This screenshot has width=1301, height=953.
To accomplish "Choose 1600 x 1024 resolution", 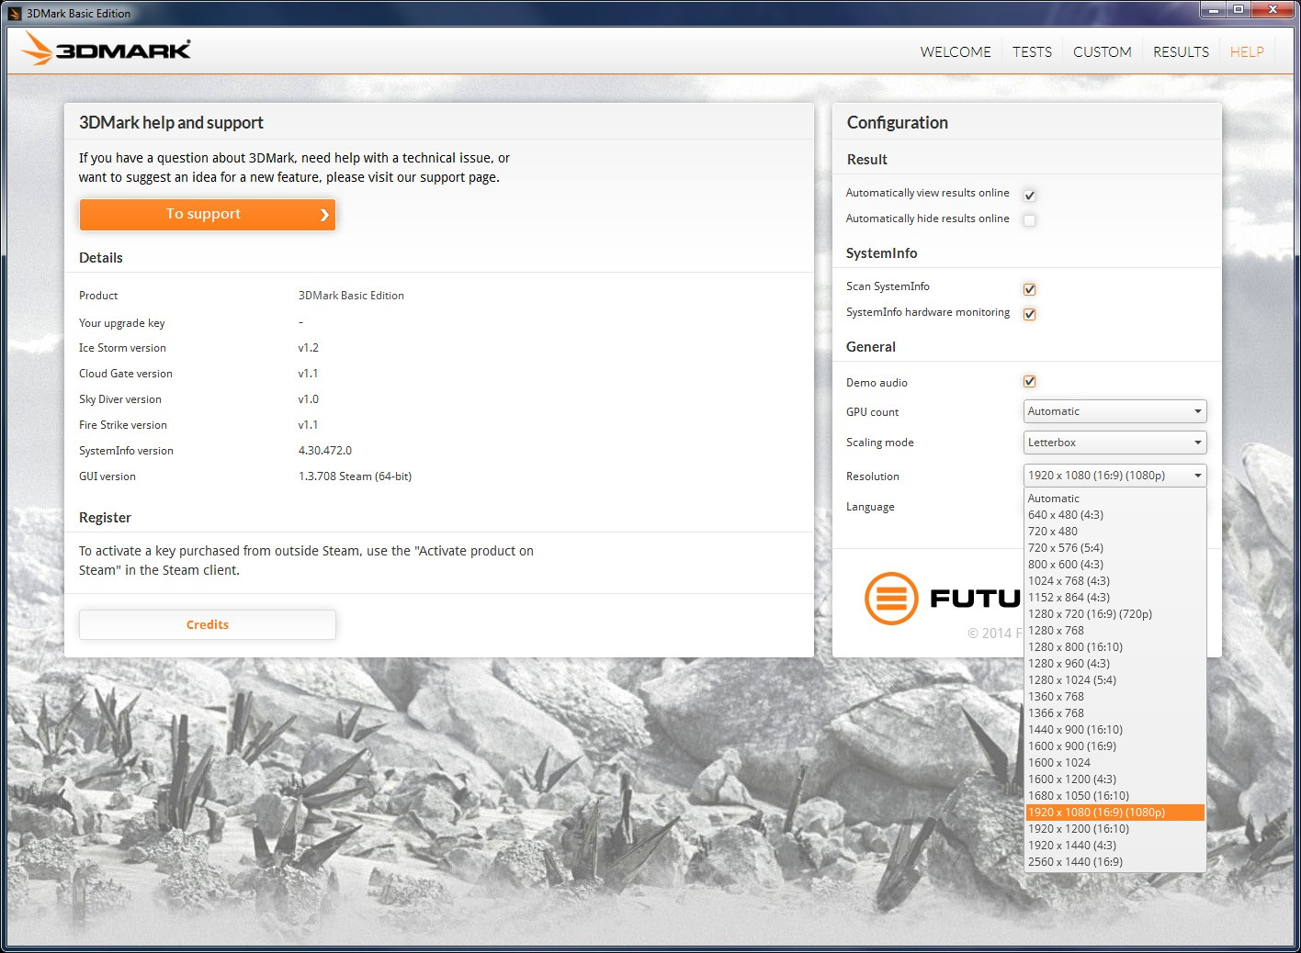I will pos(1114,763).
